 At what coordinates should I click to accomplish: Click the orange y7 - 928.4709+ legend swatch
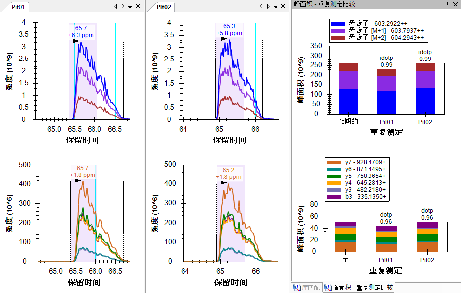coord(332,162)
